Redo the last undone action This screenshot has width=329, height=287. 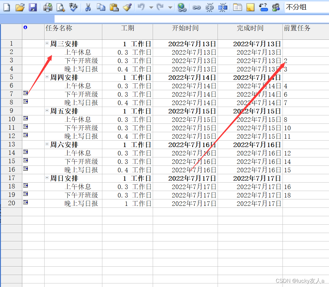click(160, 7)
